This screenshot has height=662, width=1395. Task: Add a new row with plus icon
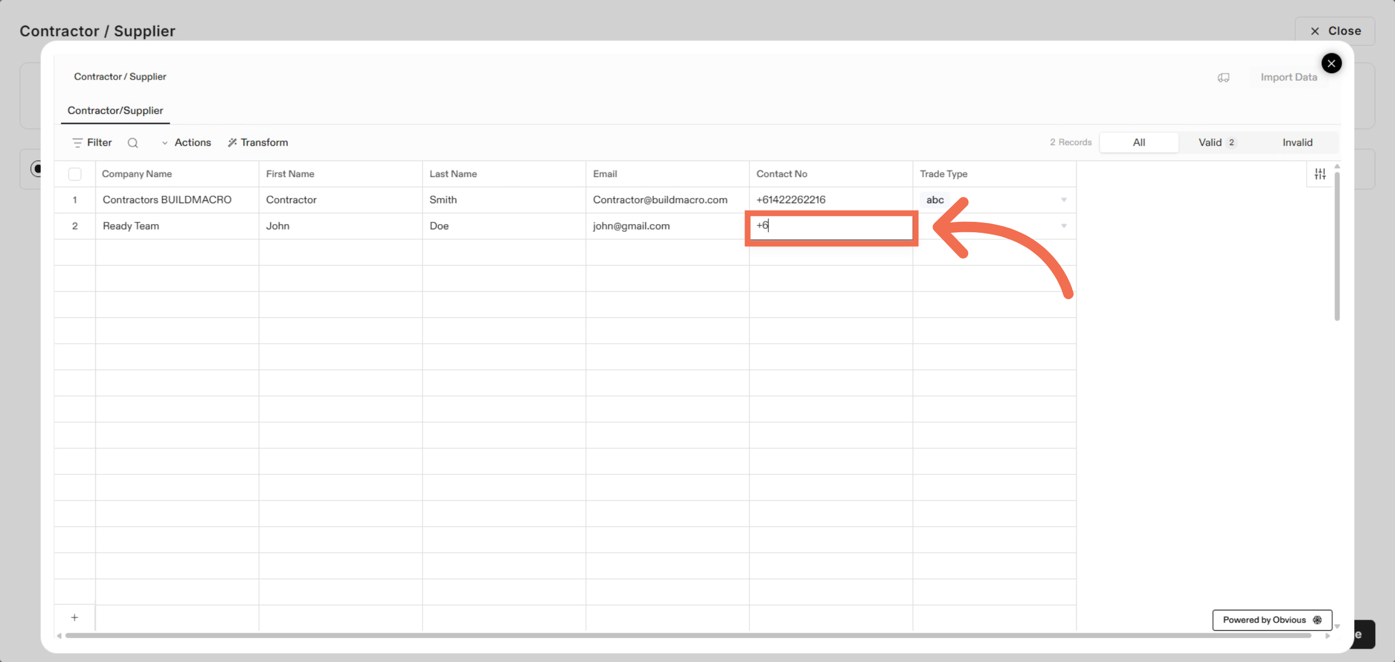[x=74, y=617]
